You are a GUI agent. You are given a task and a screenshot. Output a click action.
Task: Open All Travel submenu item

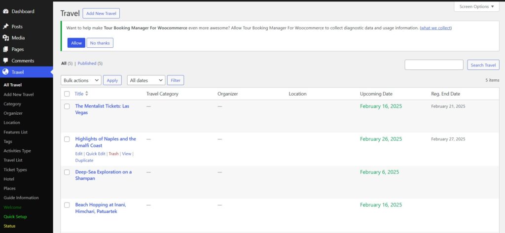12,85
